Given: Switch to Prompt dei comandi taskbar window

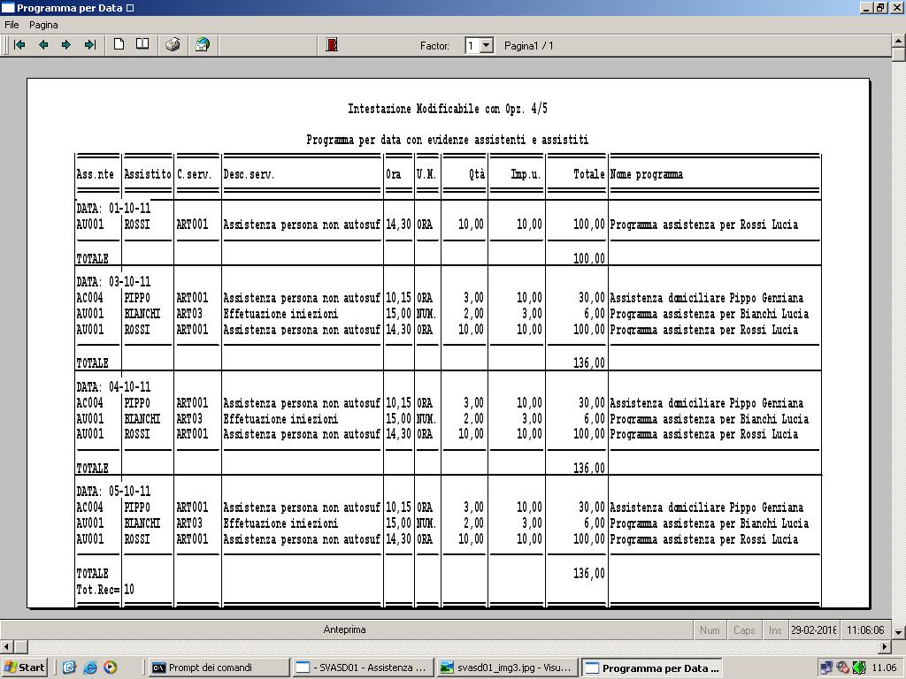Looking at the screenshot, I should tap(219, 668).
